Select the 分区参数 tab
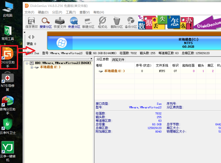This screenshot has height=163, width=221. coord(102,60)
